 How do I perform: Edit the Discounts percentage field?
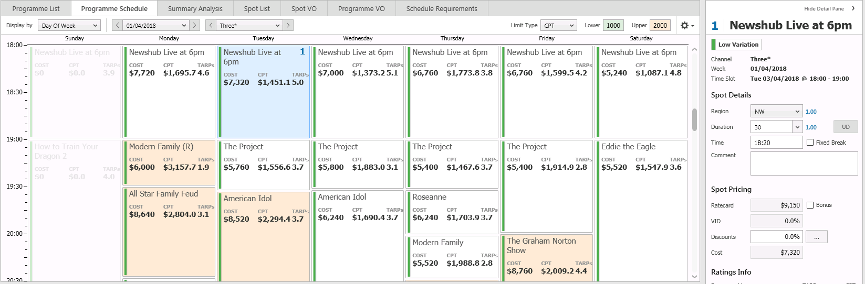pyautogui.click(x=777, y=237)
